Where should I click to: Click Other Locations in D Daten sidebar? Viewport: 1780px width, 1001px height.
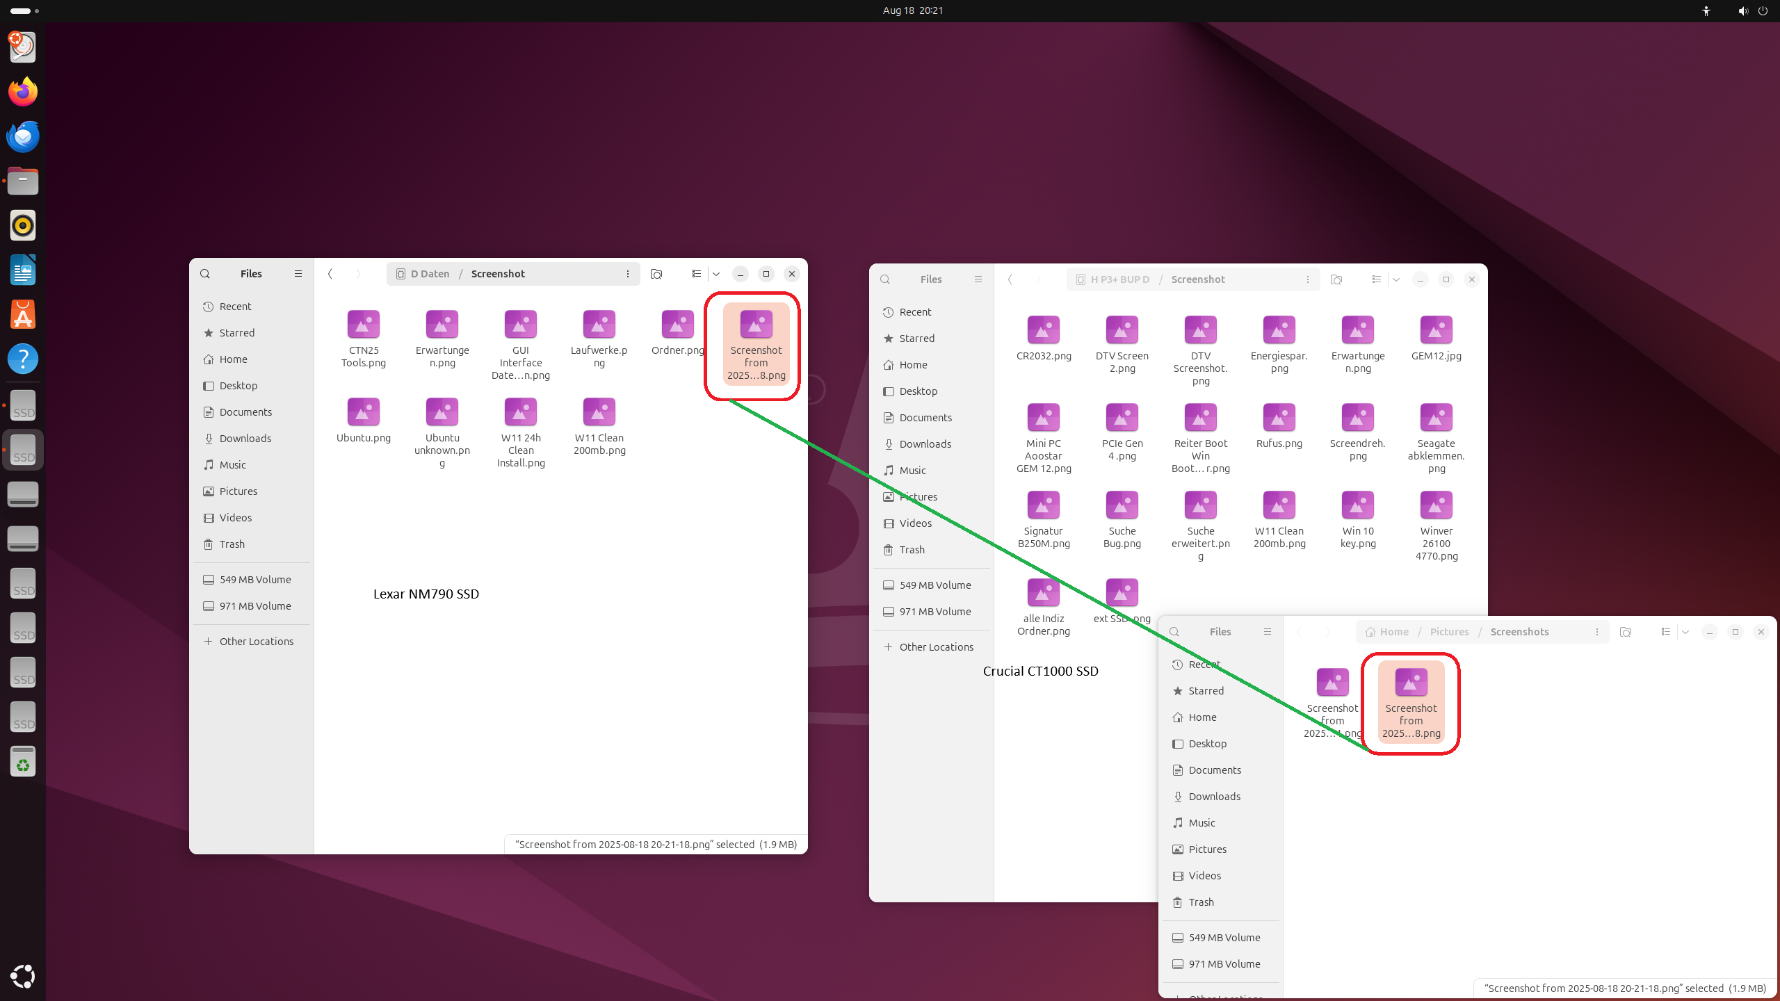256,642
